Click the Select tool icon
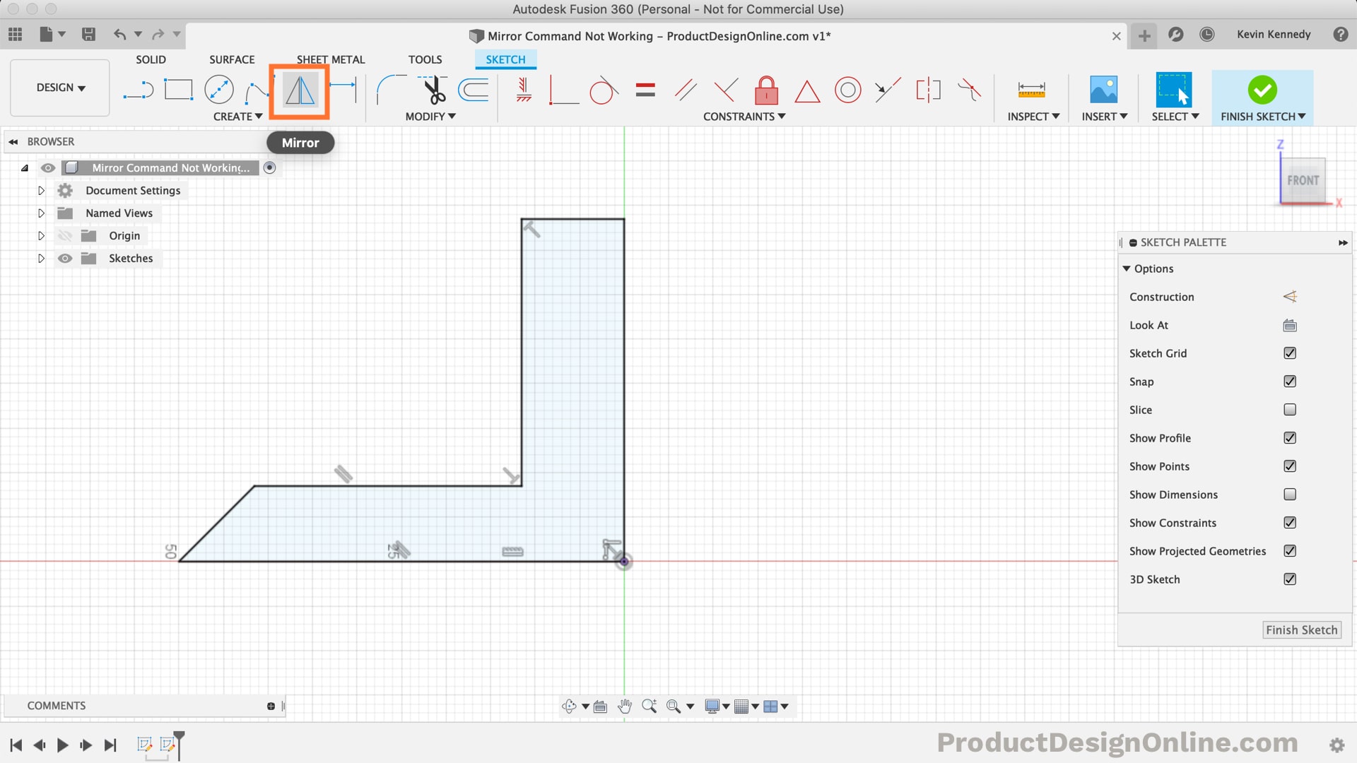Screen dimensions: 1357x763 tap(1173, 90)
